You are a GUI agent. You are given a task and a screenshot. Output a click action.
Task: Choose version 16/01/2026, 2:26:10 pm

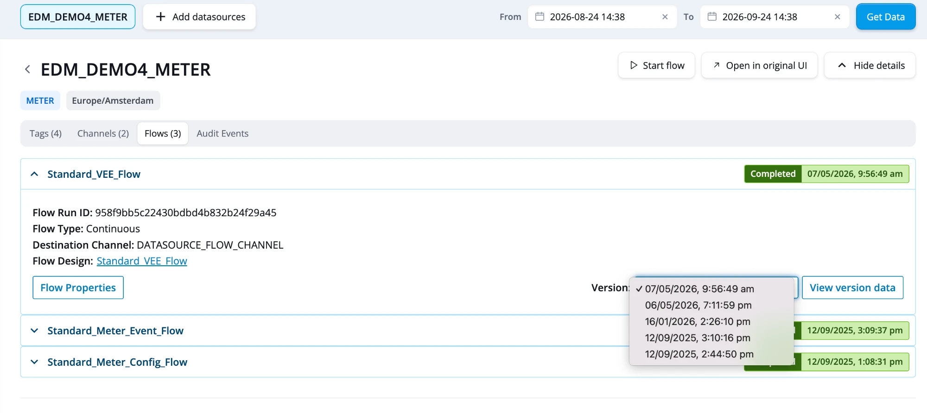[x=711, y=321]
